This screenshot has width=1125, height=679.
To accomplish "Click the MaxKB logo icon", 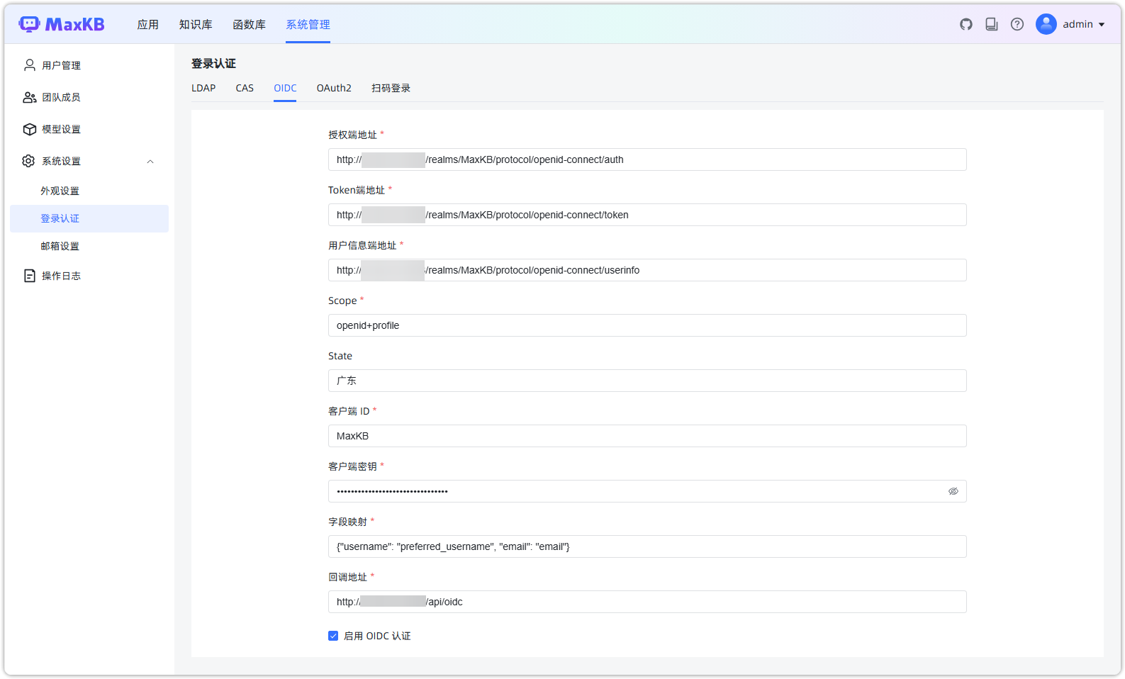I will point(30,24).
